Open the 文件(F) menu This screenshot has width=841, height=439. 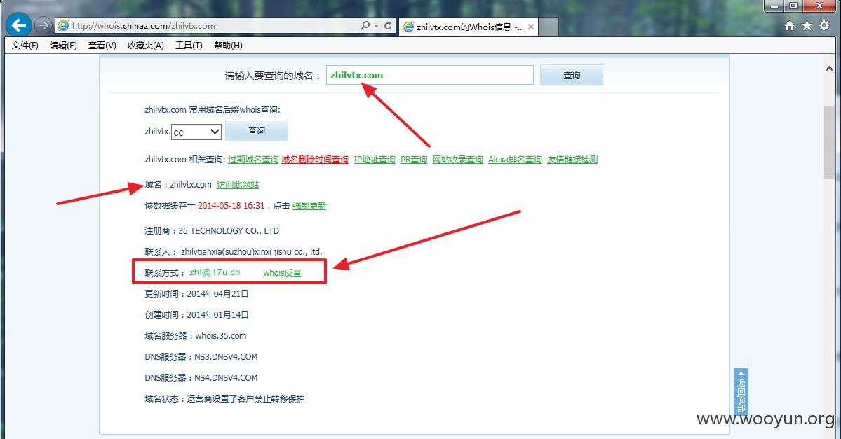25,46
